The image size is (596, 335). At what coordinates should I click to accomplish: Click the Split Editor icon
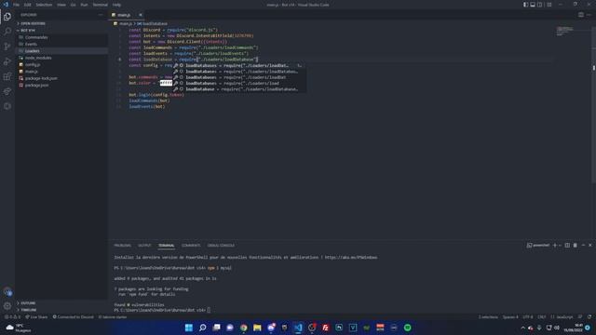(x=581, y=15)
